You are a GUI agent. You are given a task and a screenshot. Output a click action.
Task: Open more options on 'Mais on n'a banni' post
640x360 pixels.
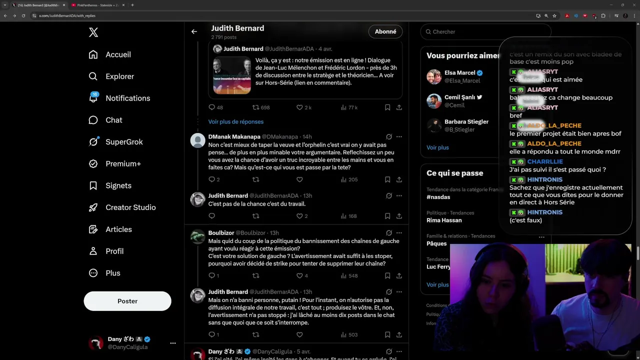coord(399,291)
